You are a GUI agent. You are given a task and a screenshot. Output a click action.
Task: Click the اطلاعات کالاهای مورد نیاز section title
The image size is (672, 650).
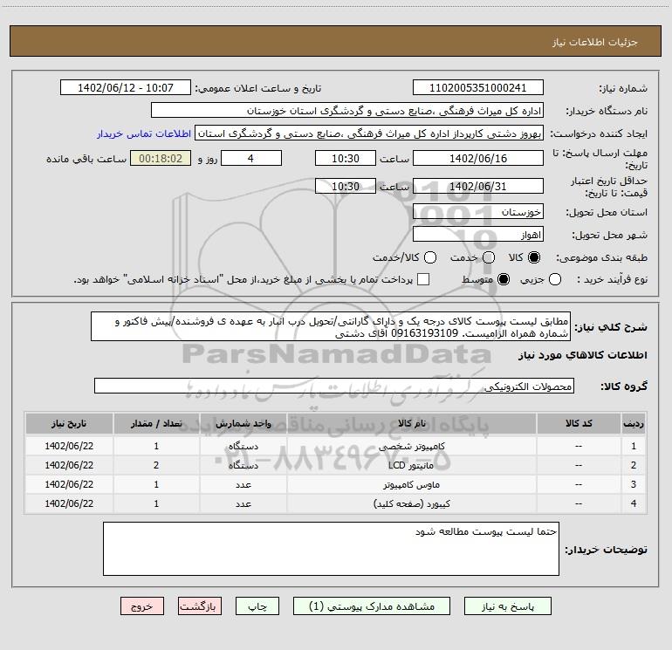click(583, 355)
